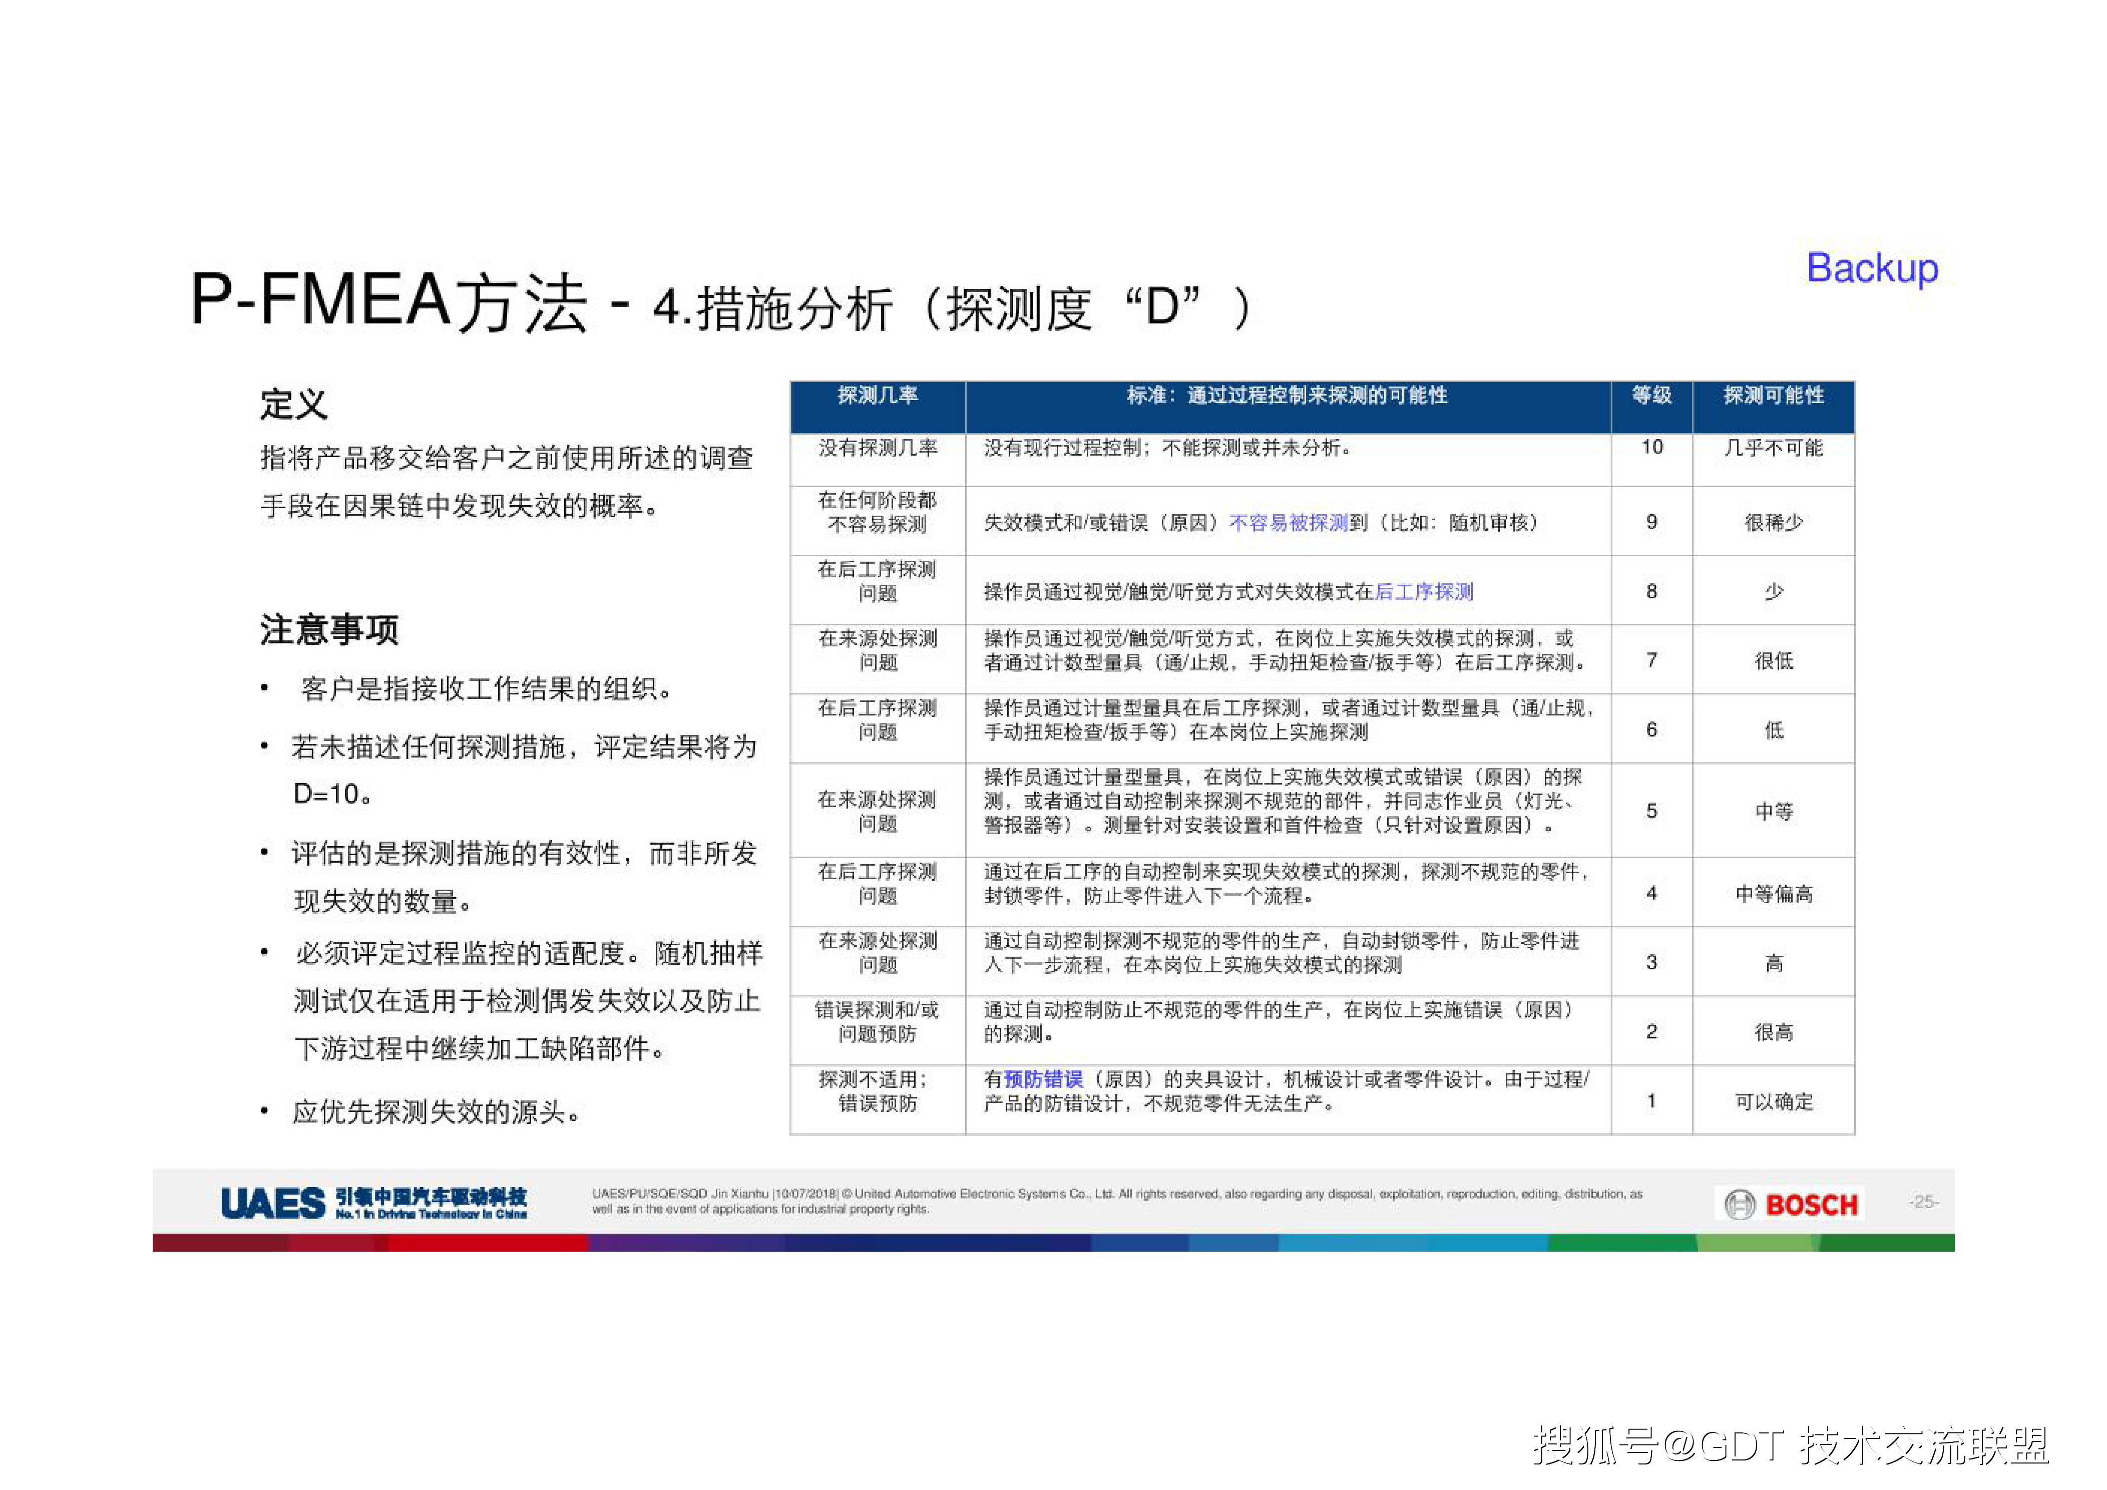
Task: Click the blue bold text '预防错误'
Action: tap(1043, 1079)
